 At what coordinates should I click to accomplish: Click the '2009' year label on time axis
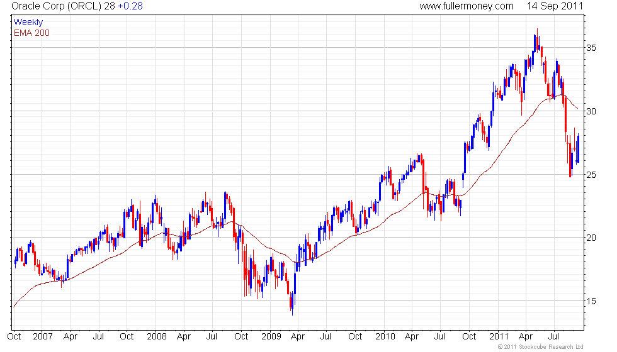(x=271, y=337)
